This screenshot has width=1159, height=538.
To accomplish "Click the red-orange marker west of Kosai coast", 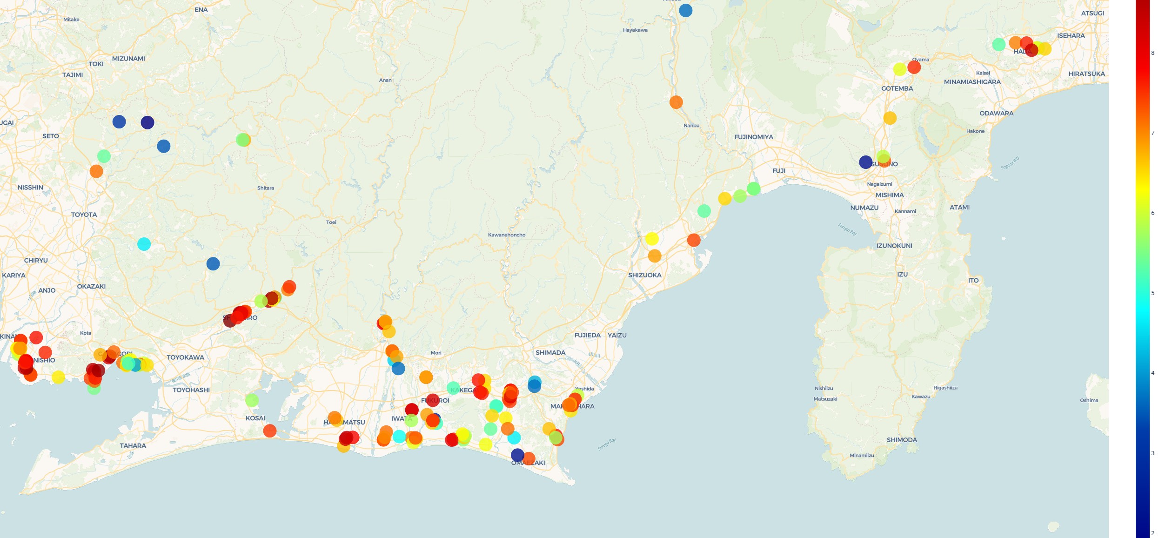I will pyautogui.click(x=269, y=431).
